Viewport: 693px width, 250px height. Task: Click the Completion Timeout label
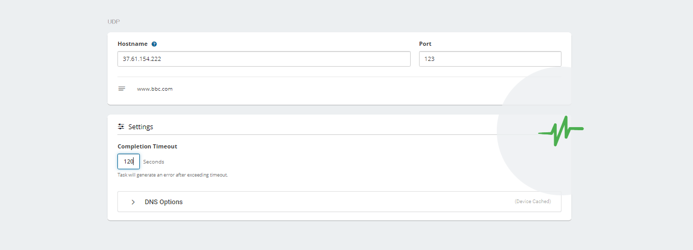tap(148, 147)
